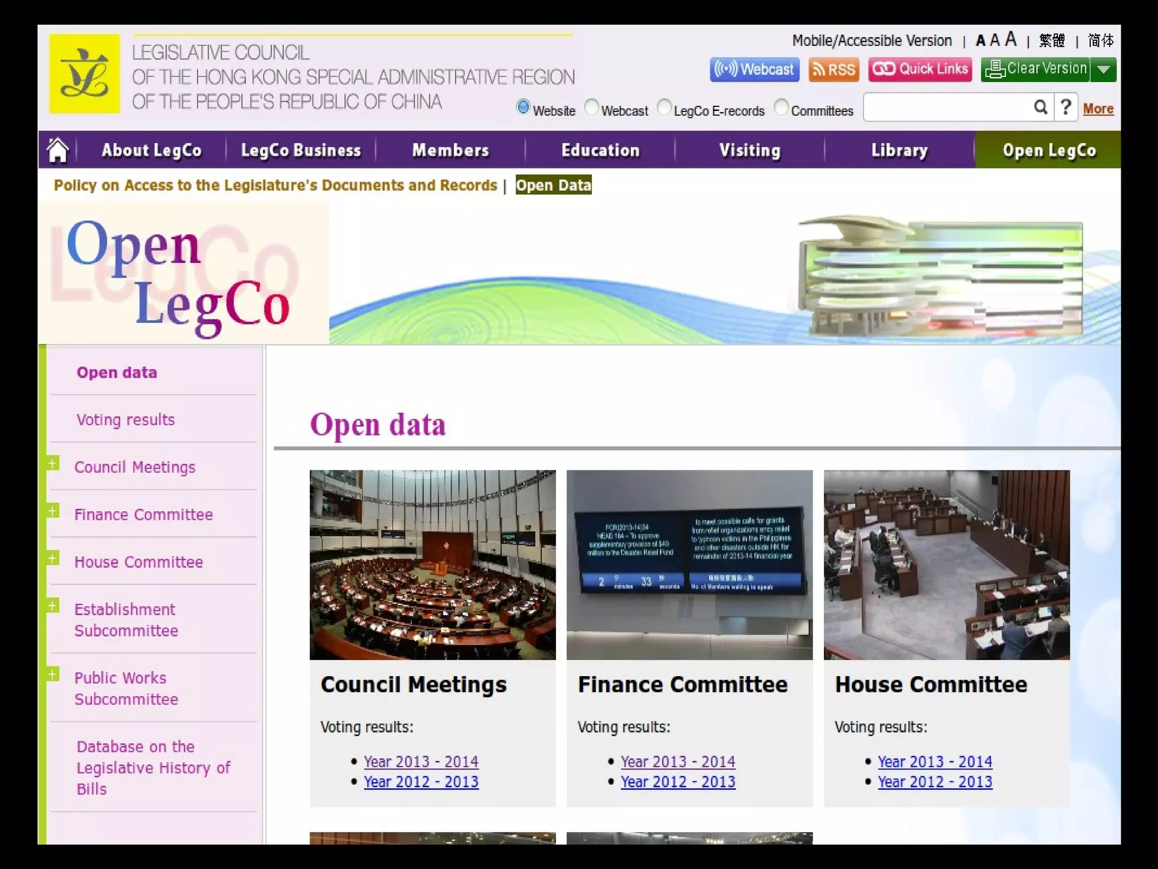Click the question mark help icon
The height and width of the screenshot is (869, 1158).
(1066, 107)
